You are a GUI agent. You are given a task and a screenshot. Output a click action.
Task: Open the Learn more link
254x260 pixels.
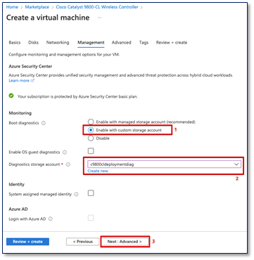pyautogui.click(x=22, y=81)
